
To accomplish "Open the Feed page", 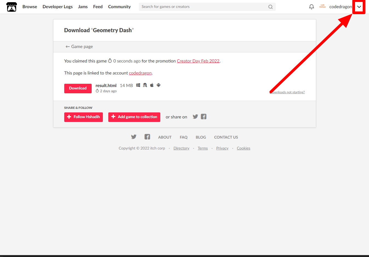I will pos(98,7).
